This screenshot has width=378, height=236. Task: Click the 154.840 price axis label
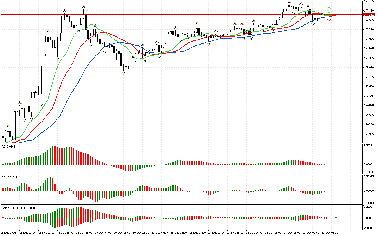369,105
